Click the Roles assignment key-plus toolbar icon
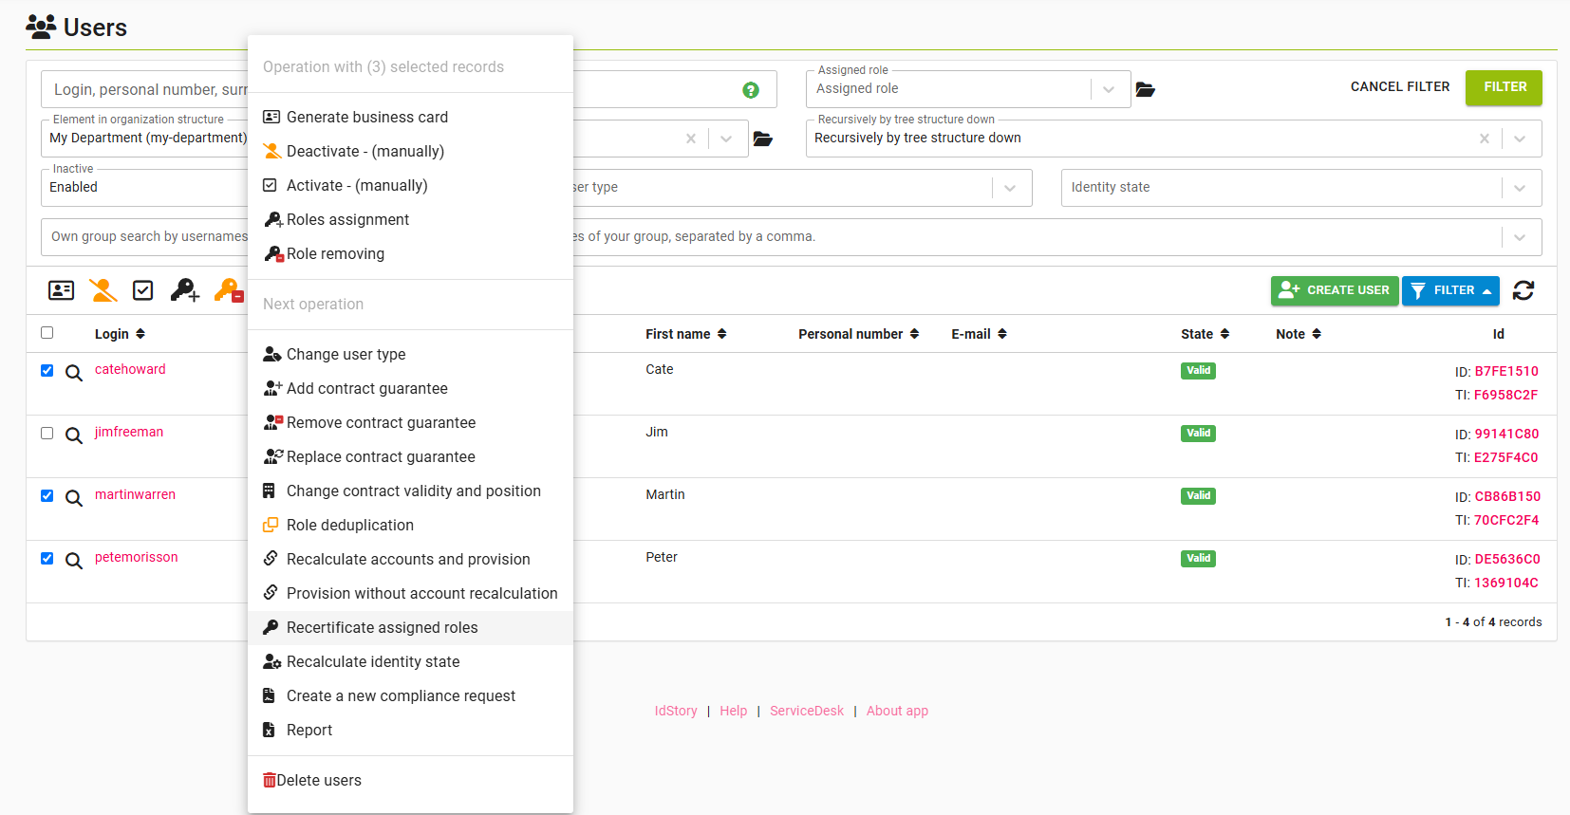The width and height of the screenshot is (1570, 815). (185, 290)
